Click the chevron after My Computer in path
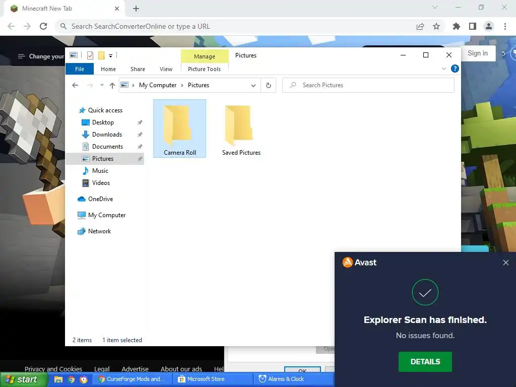 (182, 85)
